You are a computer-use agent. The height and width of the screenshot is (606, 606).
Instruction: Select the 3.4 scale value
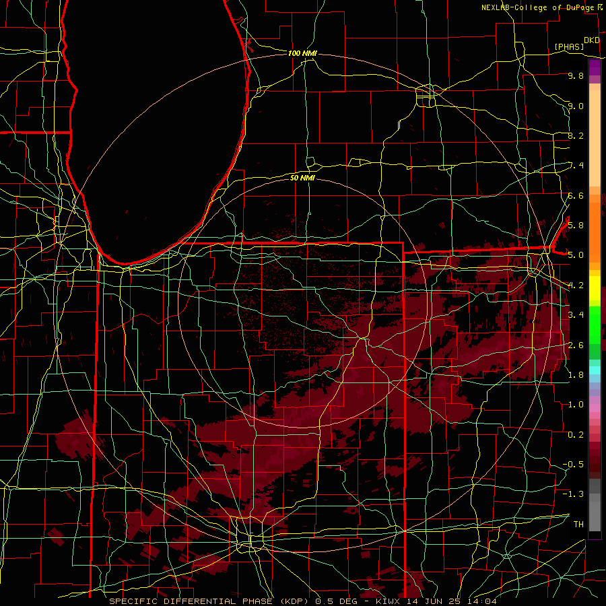(x=576, y=314)
